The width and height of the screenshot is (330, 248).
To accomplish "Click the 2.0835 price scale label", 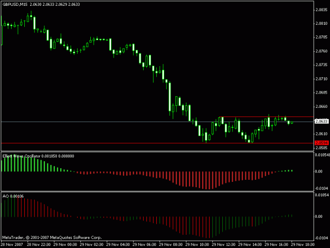I will [x=322, y=10].
